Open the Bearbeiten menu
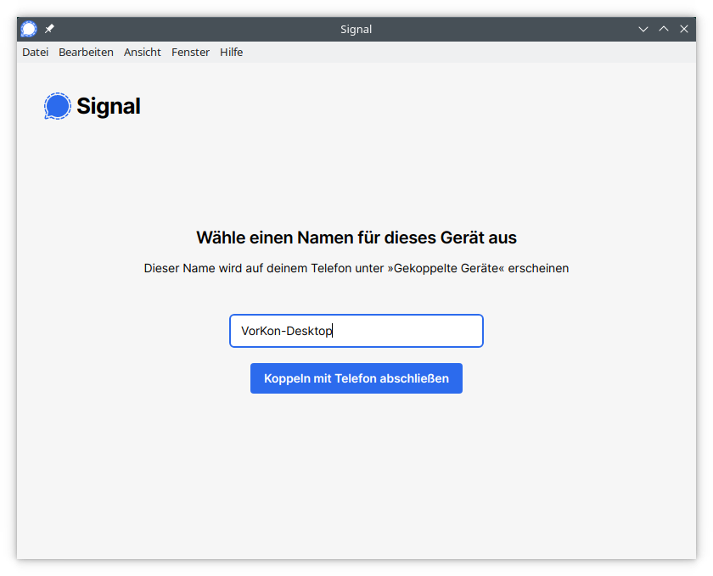Image resolution: width=713 pixels, height=576 pixels. (86, 52)
